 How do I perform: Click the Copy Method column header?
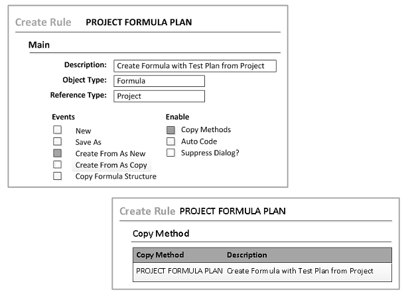(x=160, y=255)
